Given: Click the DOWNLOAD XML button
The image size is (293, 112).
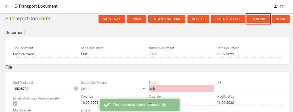Looking at the screenshot, I should click(167, 19).
